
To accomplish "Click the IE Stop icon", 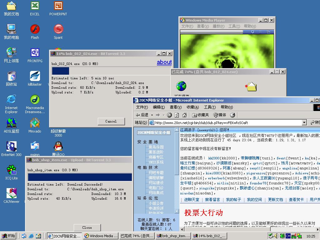I will click(x=169, y=115).
